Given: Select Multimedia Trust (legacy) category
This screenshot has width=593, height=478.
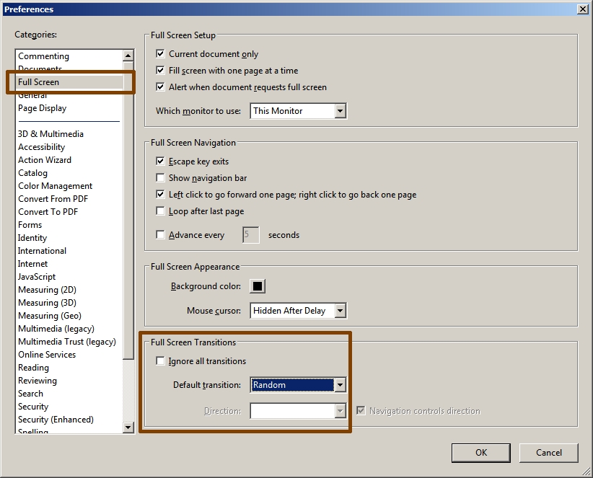Looking at the screenshot, I should 67,342.
